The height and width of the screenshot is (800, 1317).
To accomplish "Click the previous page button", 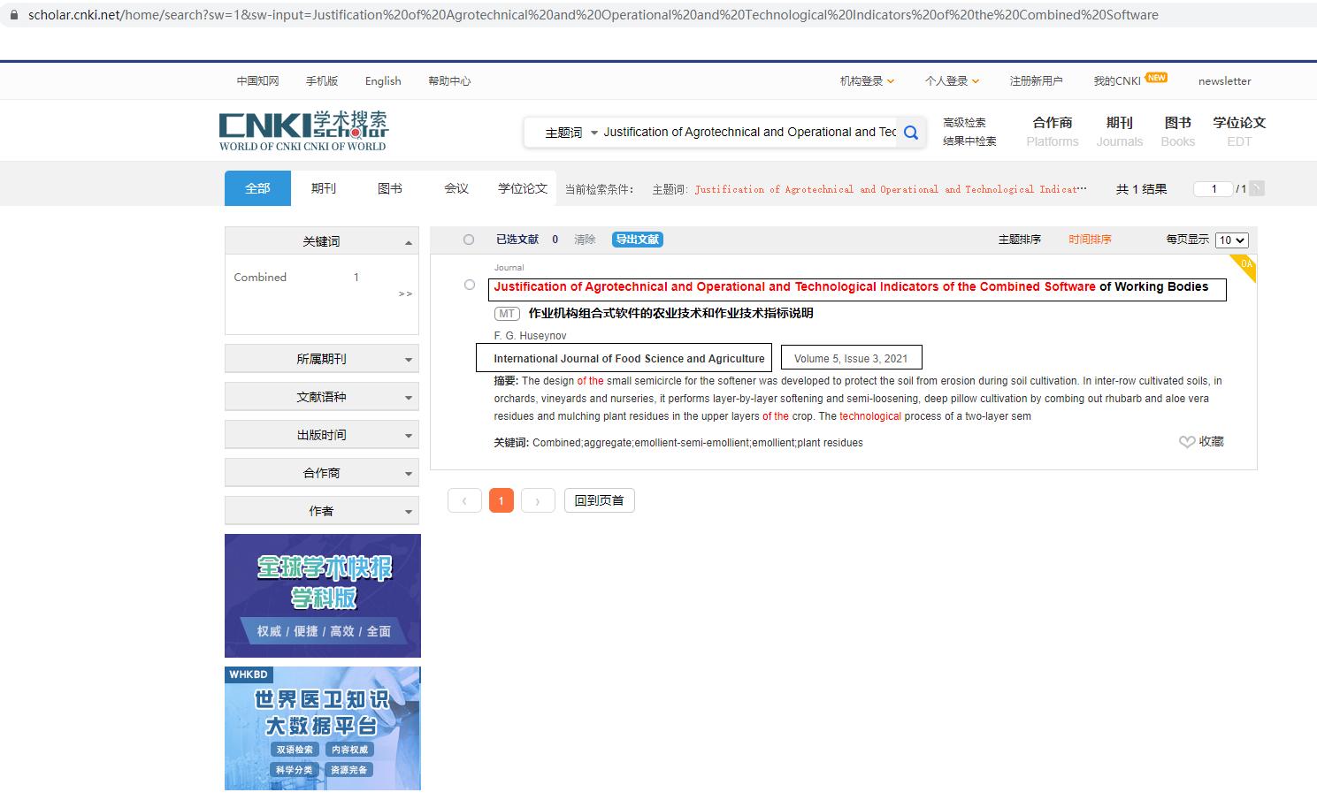I will (x=464, y=501).
